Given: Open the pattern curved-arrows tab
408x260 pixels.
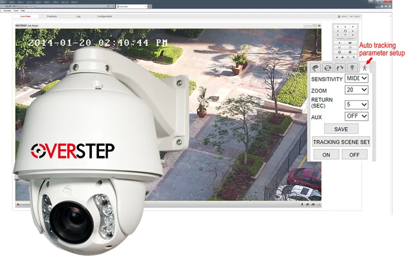Looking at the screenshot, I should 340,68.
